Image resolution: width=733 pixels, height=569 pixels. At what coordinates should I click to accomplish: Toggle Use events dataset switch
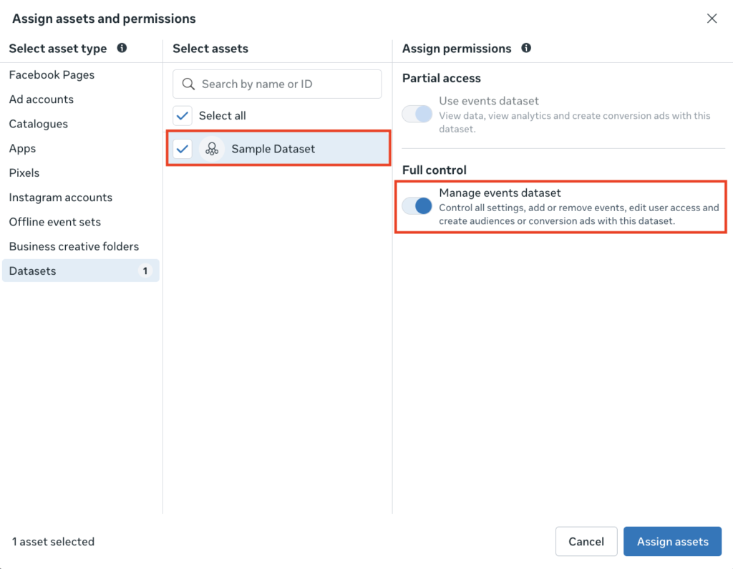pos(417,114)
